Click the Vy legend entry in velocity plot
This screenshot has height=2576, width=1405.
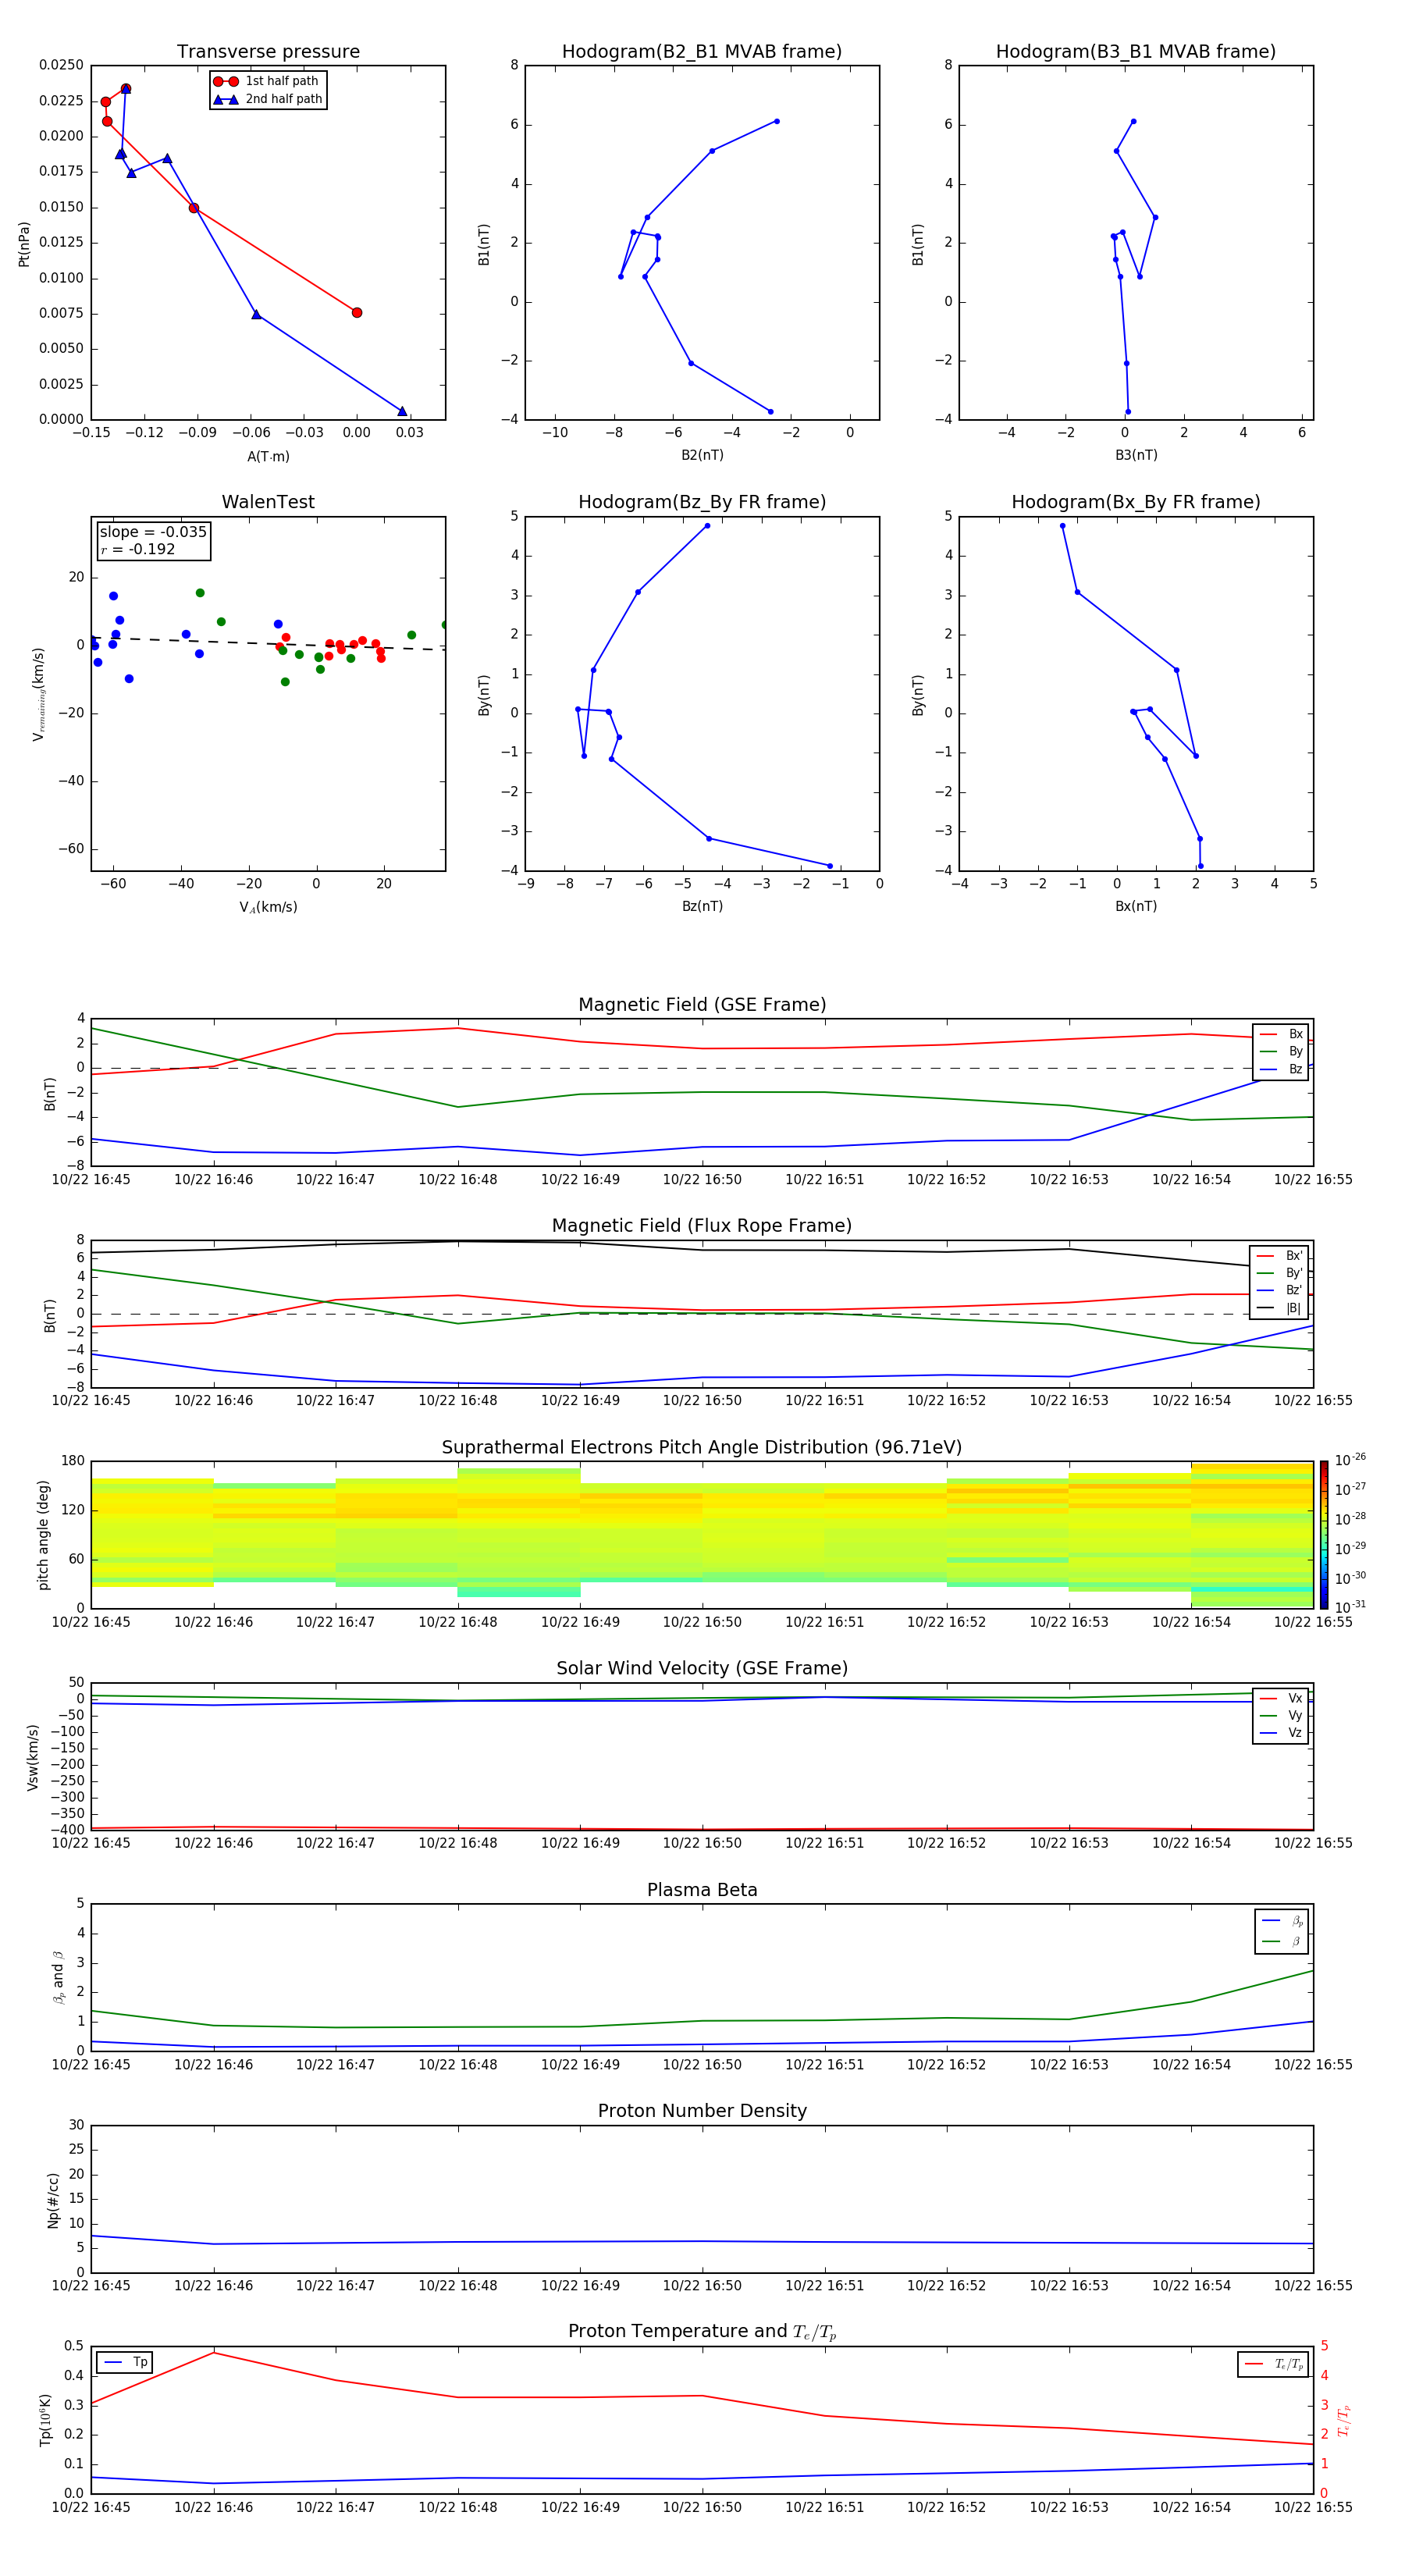coord(1281,1715)
